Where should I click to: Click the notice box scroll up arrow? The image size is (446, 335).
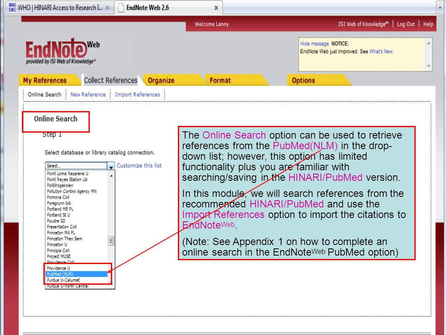[429, 43]
